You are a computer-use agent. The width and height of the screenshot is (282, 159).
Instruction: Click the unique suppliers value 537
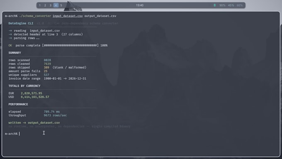point(46,75)
